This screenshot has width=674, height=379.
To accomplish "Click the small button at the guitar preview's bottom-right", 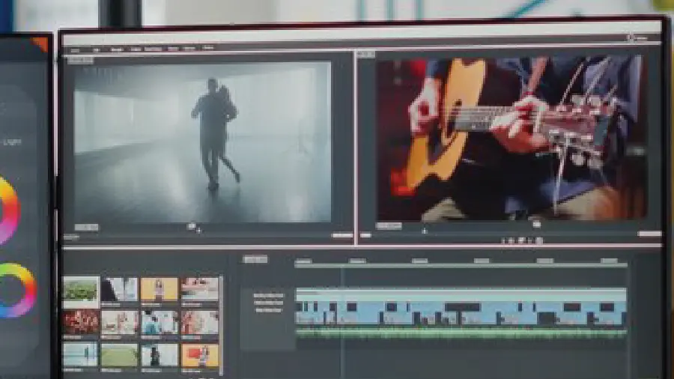I will click(649, 234).
